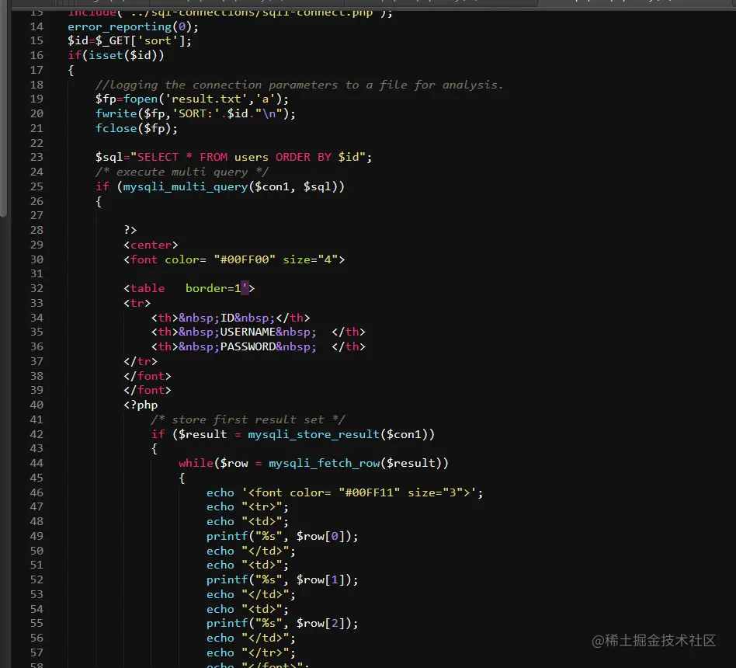Viewport: 736px width, 668px height.
Task: Click the "if(isset($id))" condition
Action: (116, 55)
